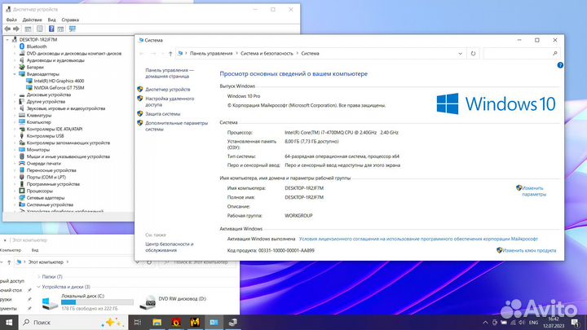The image size is (587, 330).
Task: Select Панель управления breadcrumb
Action: click(x=211, y=54)
